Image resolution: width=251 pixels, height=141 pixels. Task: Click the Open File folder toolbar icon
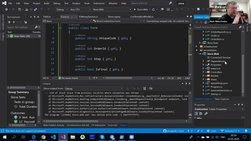click(26, 9)
